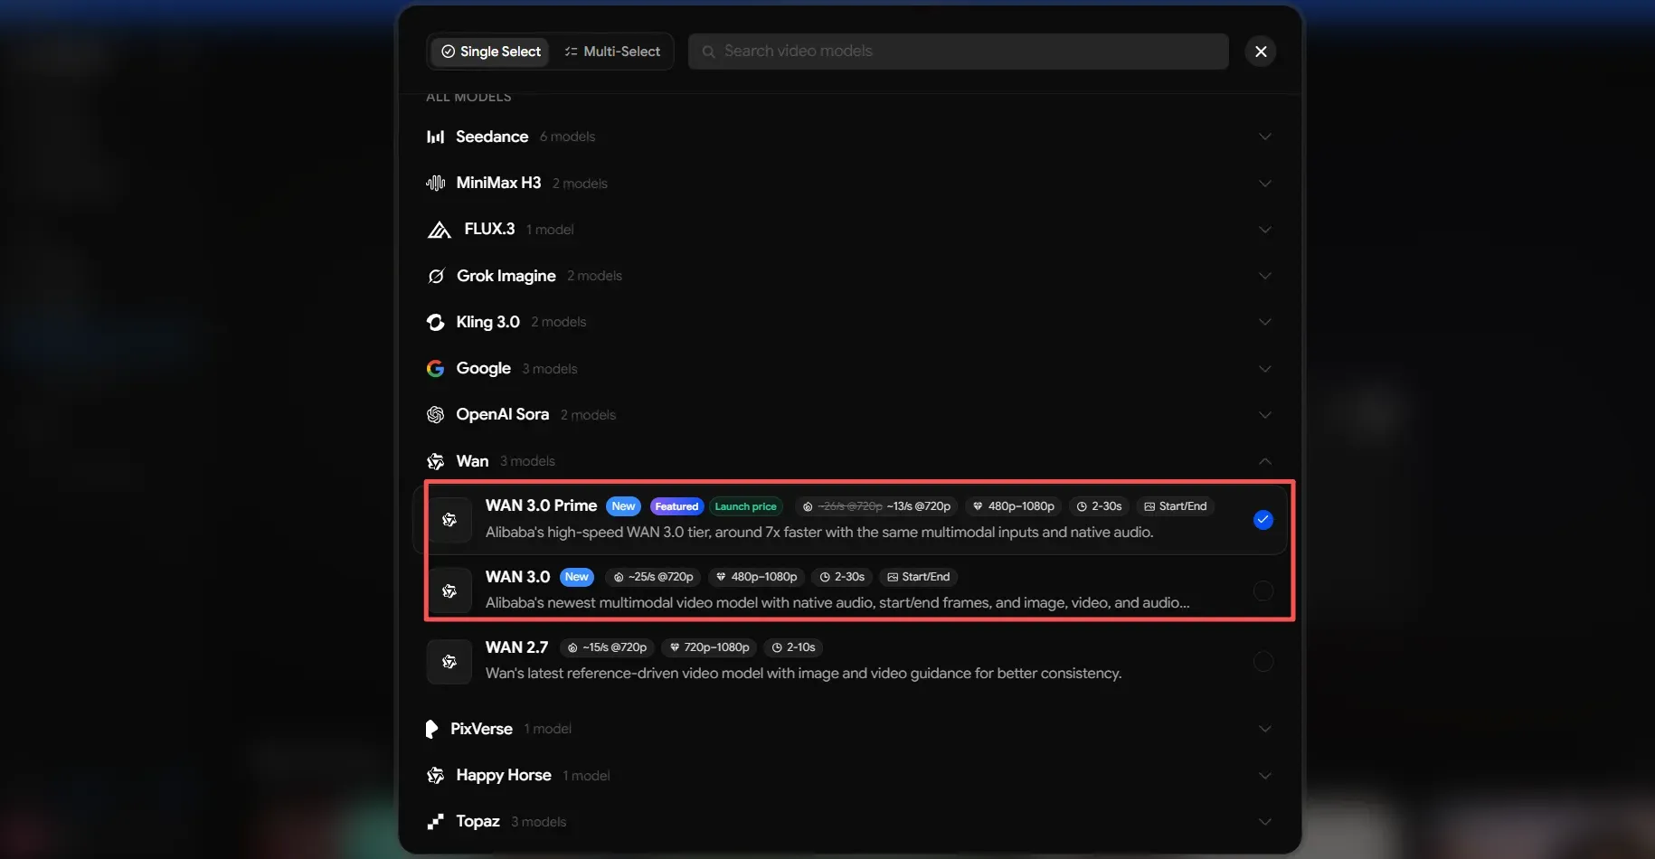Click the New badge on WAN 3.0
Image resolution: width=1655 pixels, height=859 pixels.
pyautogui.click(x=577, y=577)
